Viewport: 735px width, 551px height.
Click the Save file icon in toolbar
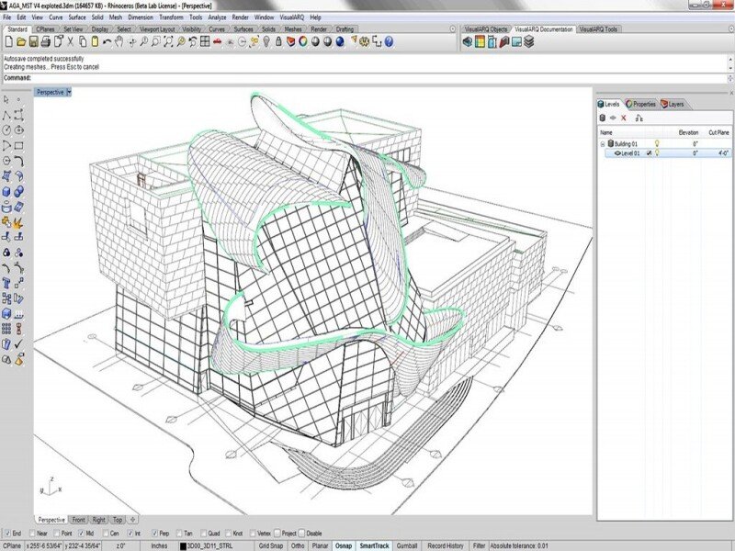(x=33, y=41)
